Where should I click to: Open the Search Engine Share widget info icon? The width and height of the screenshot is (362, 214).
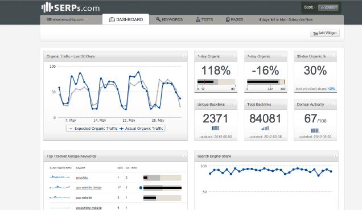tap(335, 156)
